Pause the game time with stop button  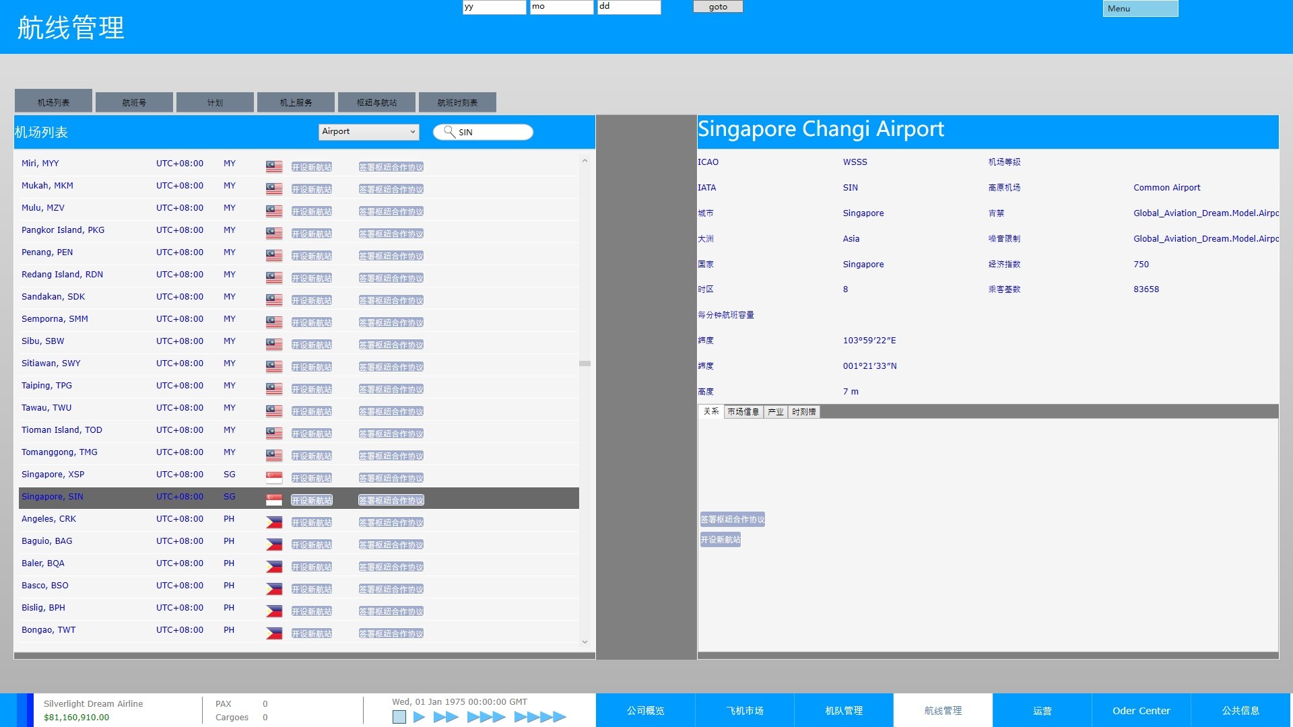pos(399,717)
